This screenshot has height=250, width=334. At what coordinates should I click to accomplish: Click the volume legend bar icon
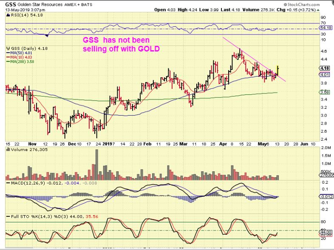coord(8,150)
